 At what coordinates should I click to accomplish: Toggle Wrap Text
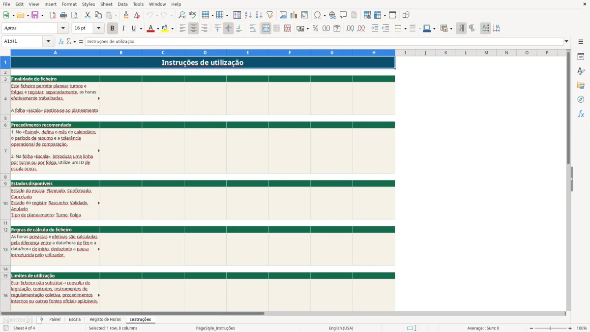253,29
